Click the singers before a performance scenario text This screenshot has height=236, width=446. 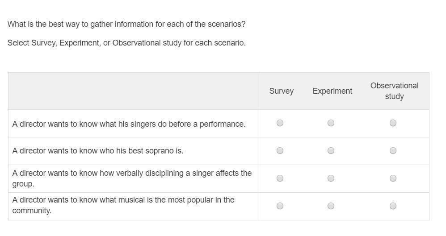tap(129, 124)
